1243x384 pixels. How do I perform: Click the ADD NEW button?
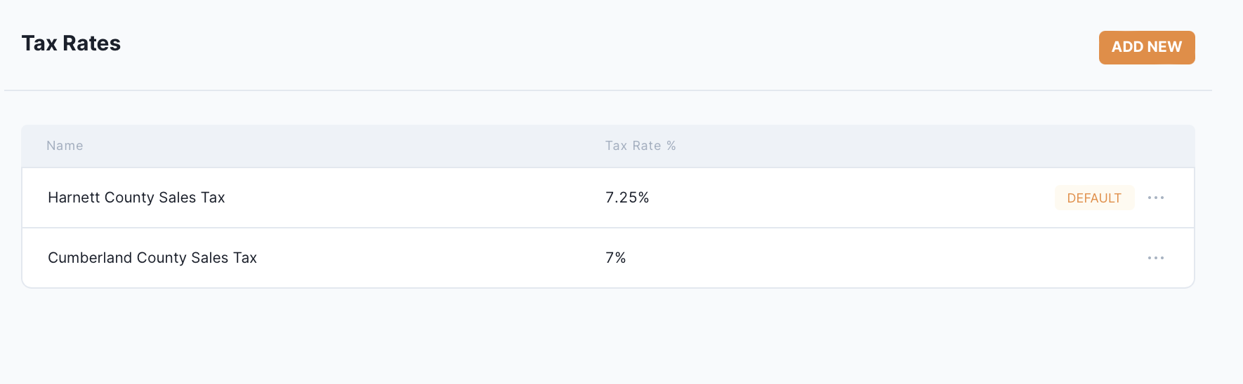tap(1146, 47)
